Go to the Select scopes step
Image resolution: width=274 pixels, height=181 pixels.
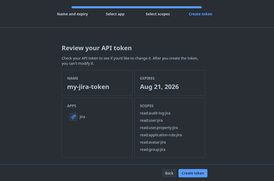158,14
